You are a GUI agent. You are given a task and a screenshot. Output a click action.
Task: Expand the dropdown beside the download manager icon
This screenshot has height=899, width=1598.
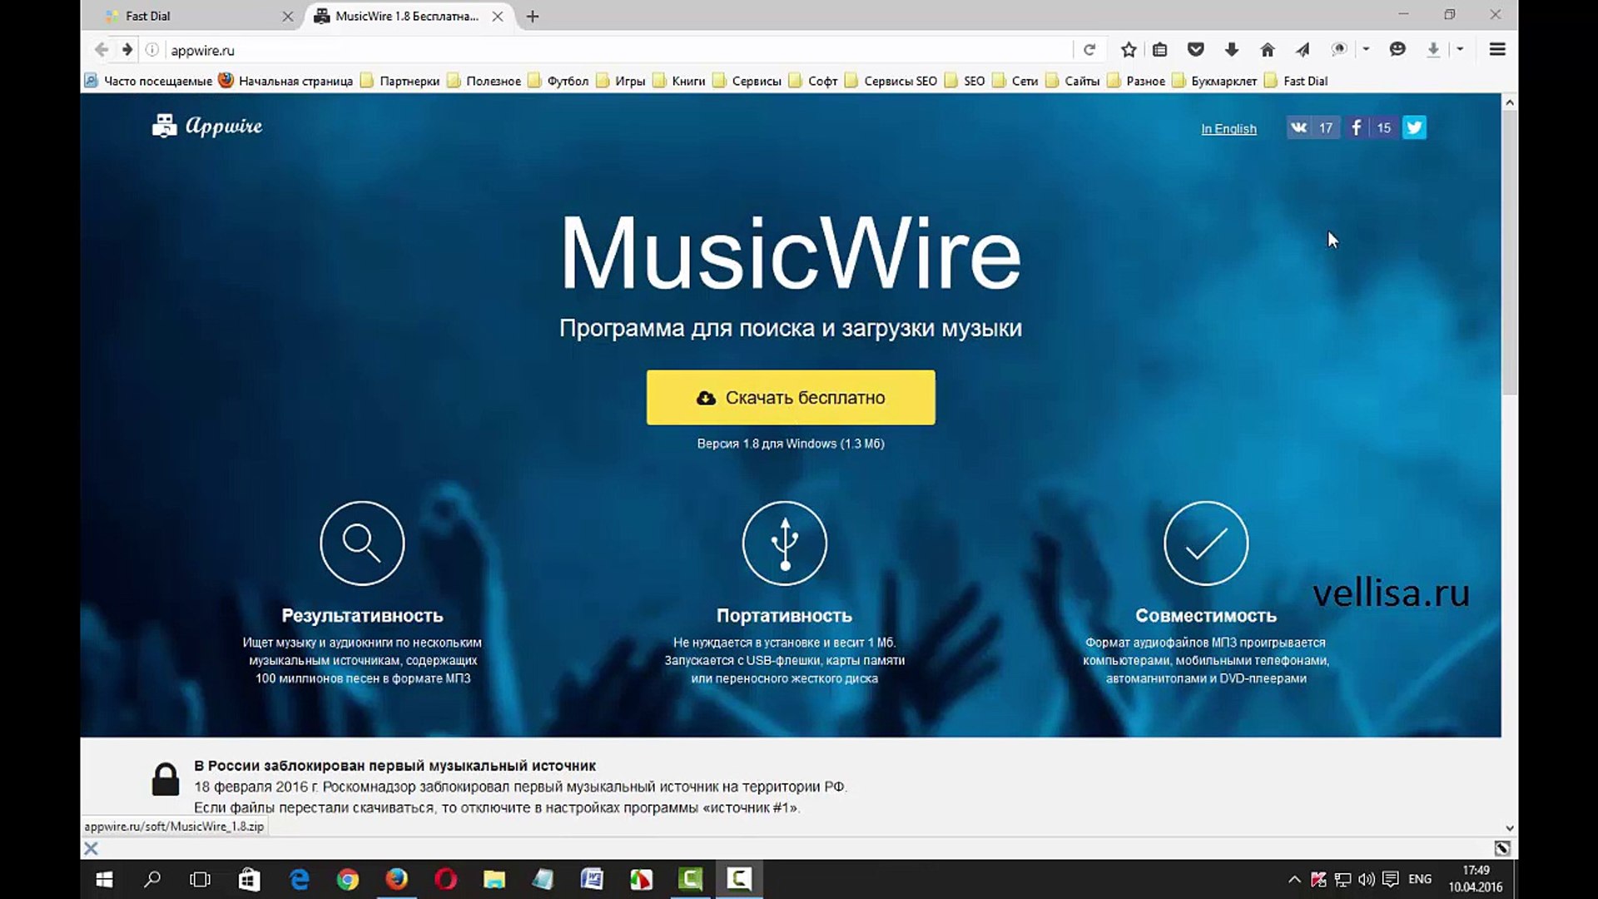pos(1460,50)
